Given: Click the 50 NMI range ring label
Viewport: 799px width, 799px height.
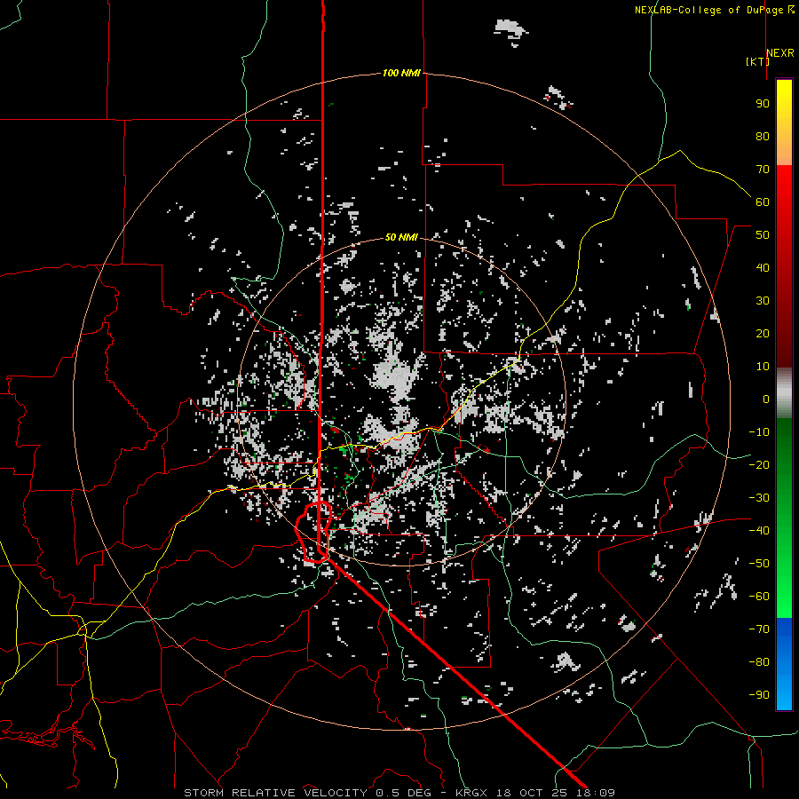Looking at the screenshot, I should 401,237.
